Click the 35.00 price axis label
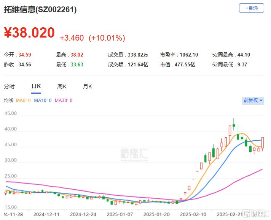Screen dimensions: 271x220 click(11, 145)
